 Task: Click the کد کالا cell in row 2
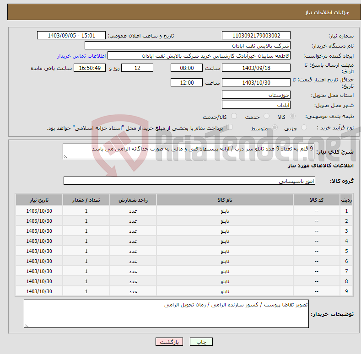tap(316, 221)
